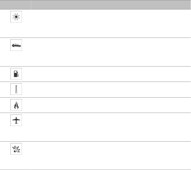The image size is (191, 170).
Task: Click the divider line between sun and car rows
Action: coord(95,38)
